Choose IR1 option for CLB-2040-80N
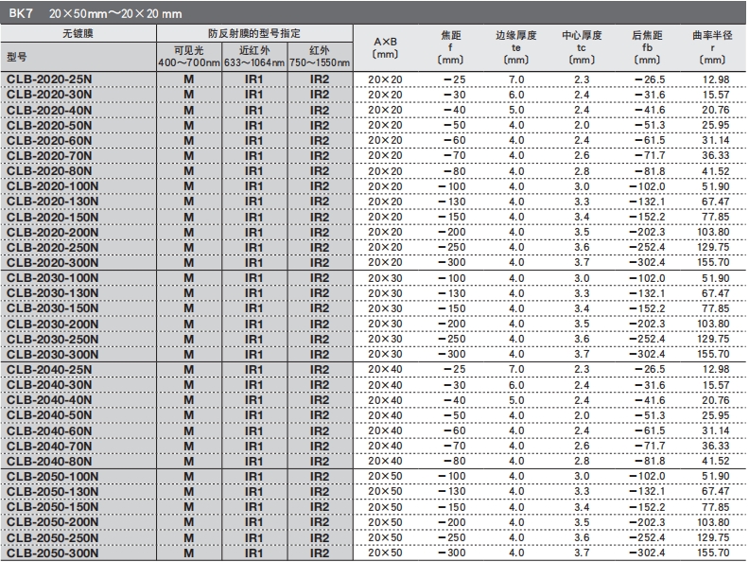The image size is (749, 562). tap(253, 462)
